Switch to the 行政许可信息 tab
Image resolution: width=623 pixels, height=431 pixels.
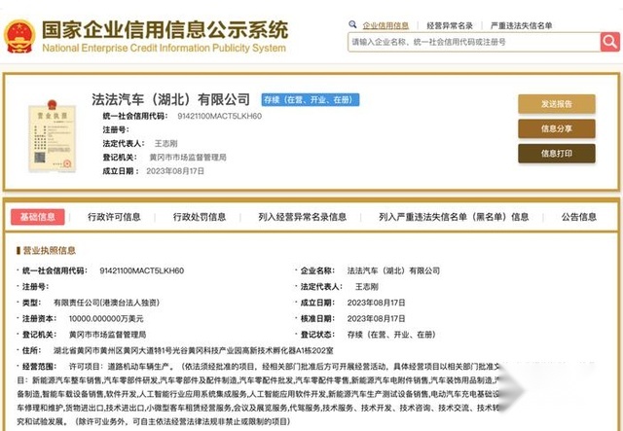click(x=114, y=217)
